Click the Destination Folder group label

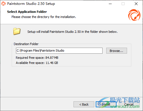pyautogui.click(x=26, y=44)
